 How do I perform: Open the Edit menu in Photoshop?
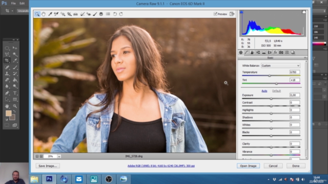tap(22, 4)
